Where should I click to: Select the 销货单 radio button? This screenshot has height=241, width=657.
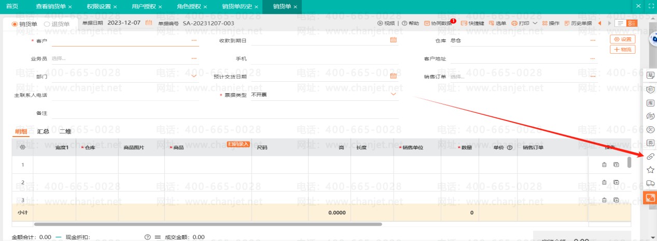[15, 24]
